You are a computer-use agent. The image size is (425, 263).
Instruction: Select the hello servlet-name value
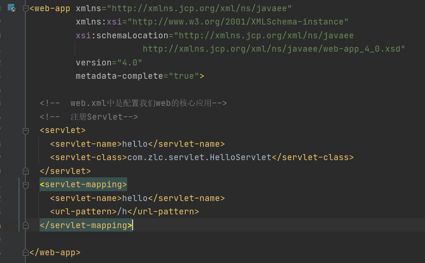coord(134,143)
